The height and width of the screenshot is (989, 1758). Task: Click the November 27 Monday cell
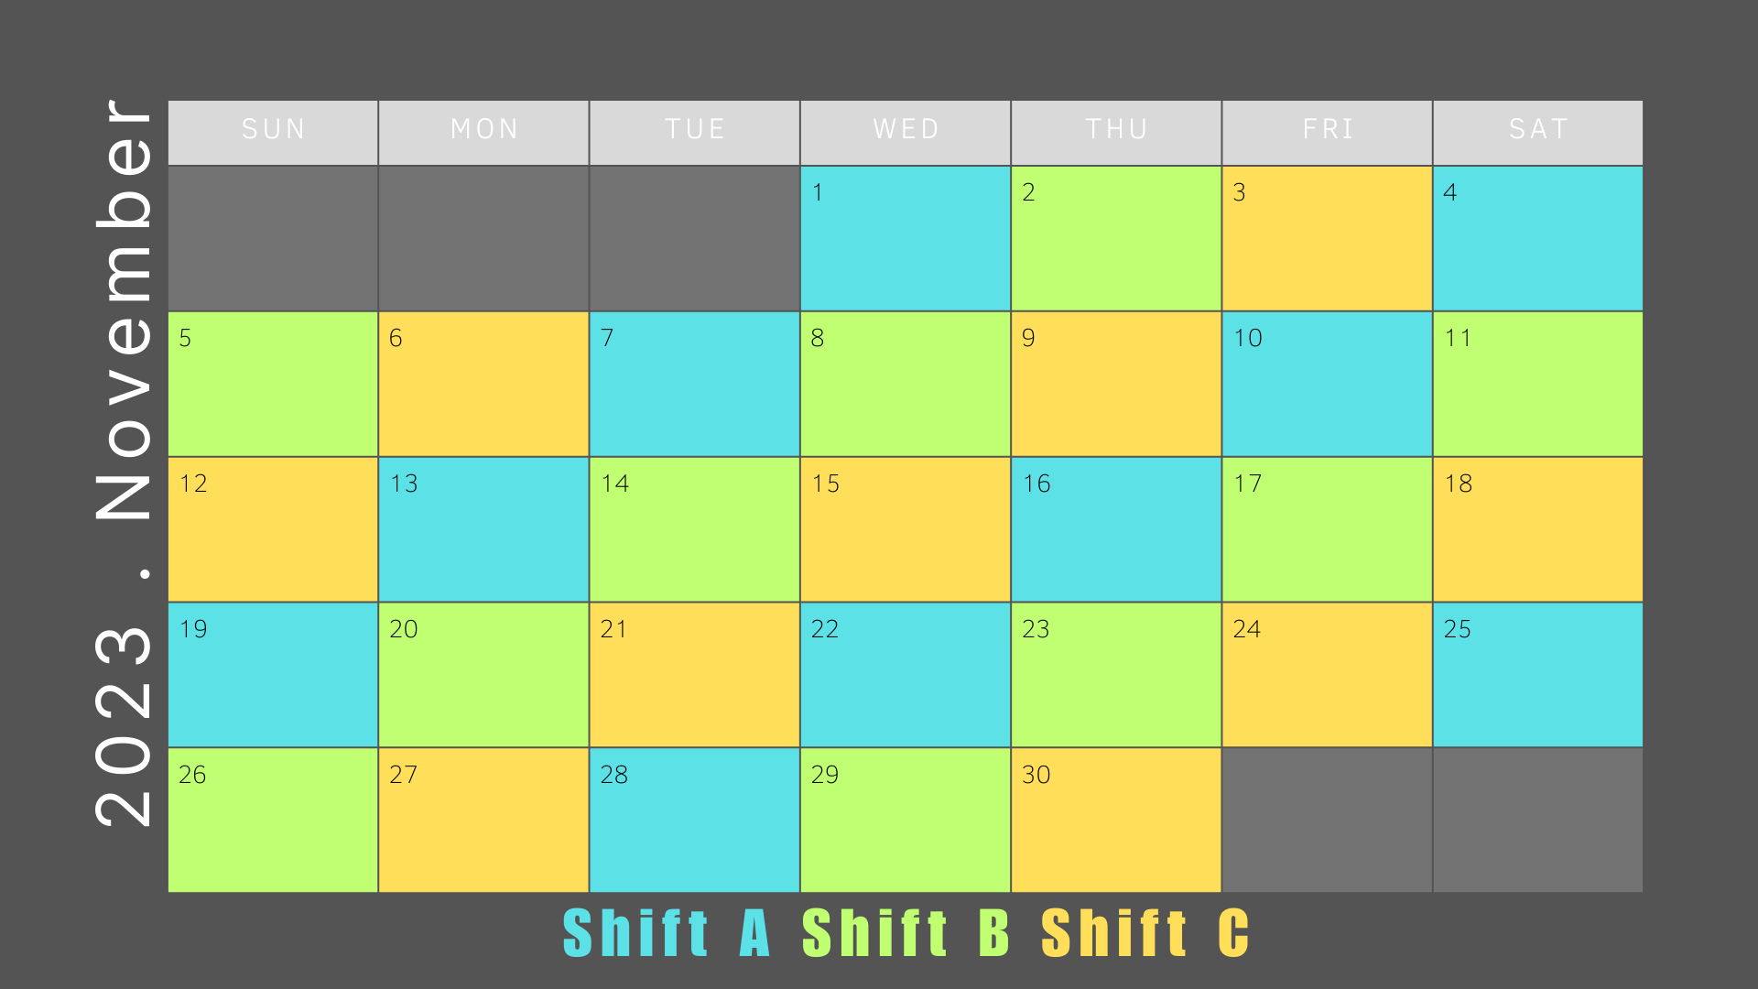[483, 821]
